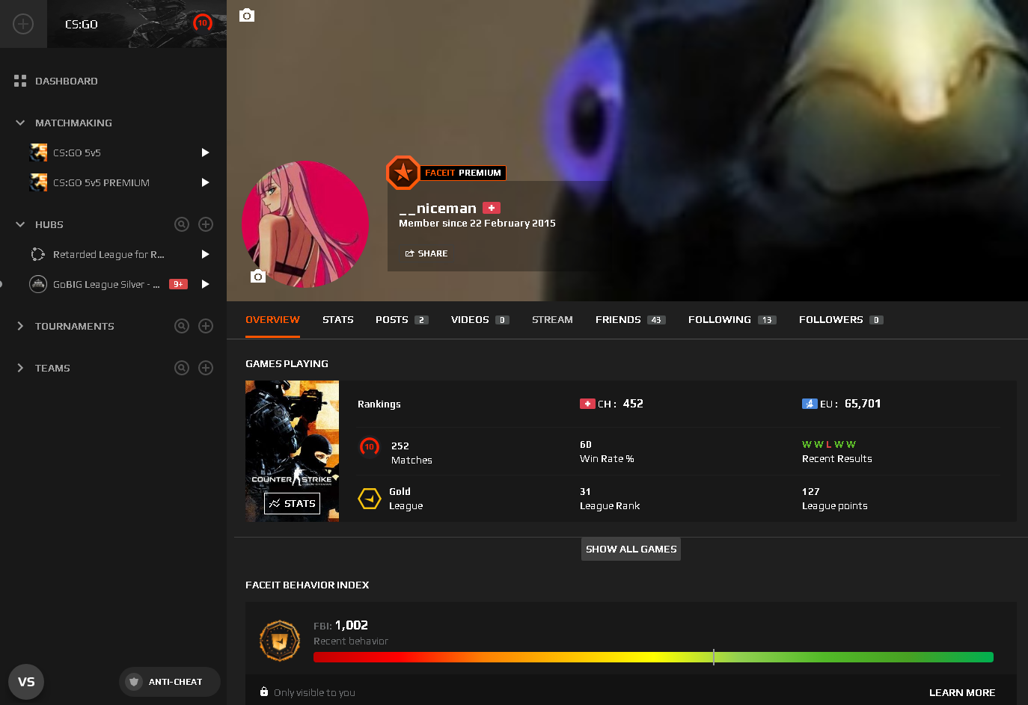Click the add game plus icon
Viewport: 1028px width, 705px height.
23,24
